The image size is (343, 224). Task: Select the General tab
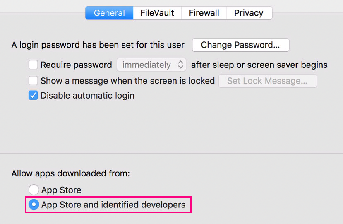(x=109, y=13)
